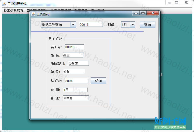Viewport: 194px width, 132px height.
Task: Select the 总工资 field showing 2894
Action: coord(76,81)
